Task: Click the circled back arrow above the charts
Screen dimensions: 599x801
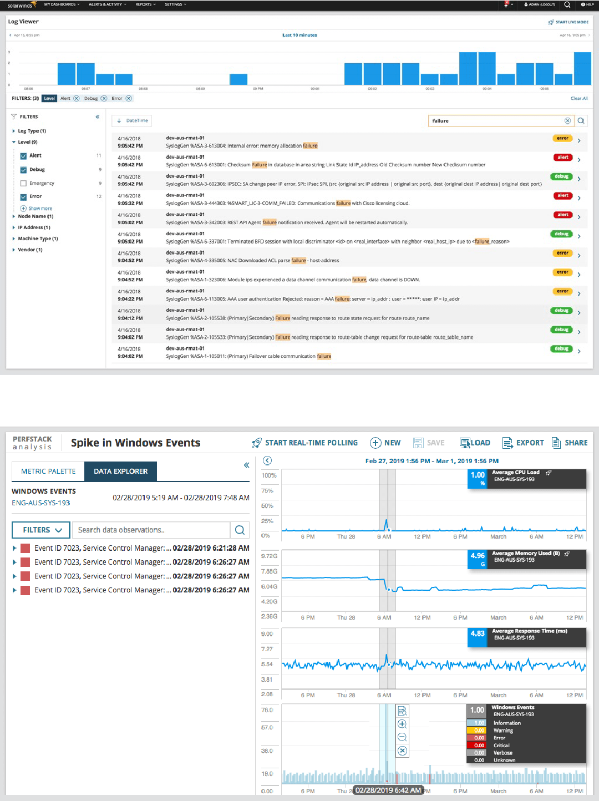Action: coord(267,460)
